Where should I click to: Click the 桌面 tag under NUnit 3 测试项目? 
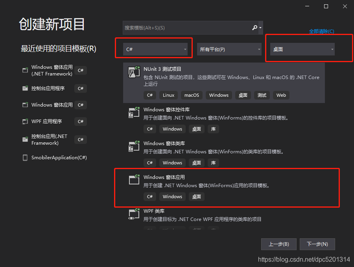(x=243, y=95)
